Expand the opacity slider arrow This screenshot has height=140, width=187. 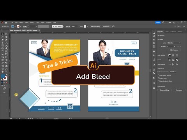pyautogui.click(x=78, y=26)
